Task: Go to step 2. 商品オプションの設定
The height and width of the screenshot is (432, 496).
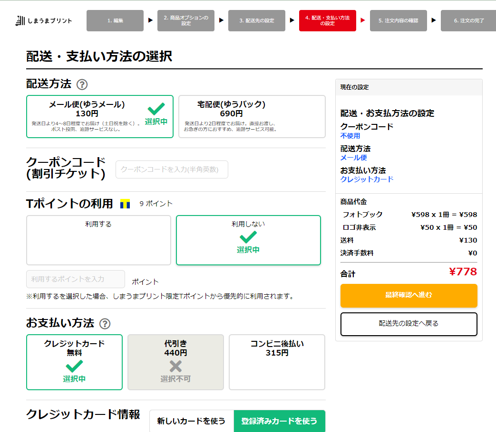Action: pos(186,20)
